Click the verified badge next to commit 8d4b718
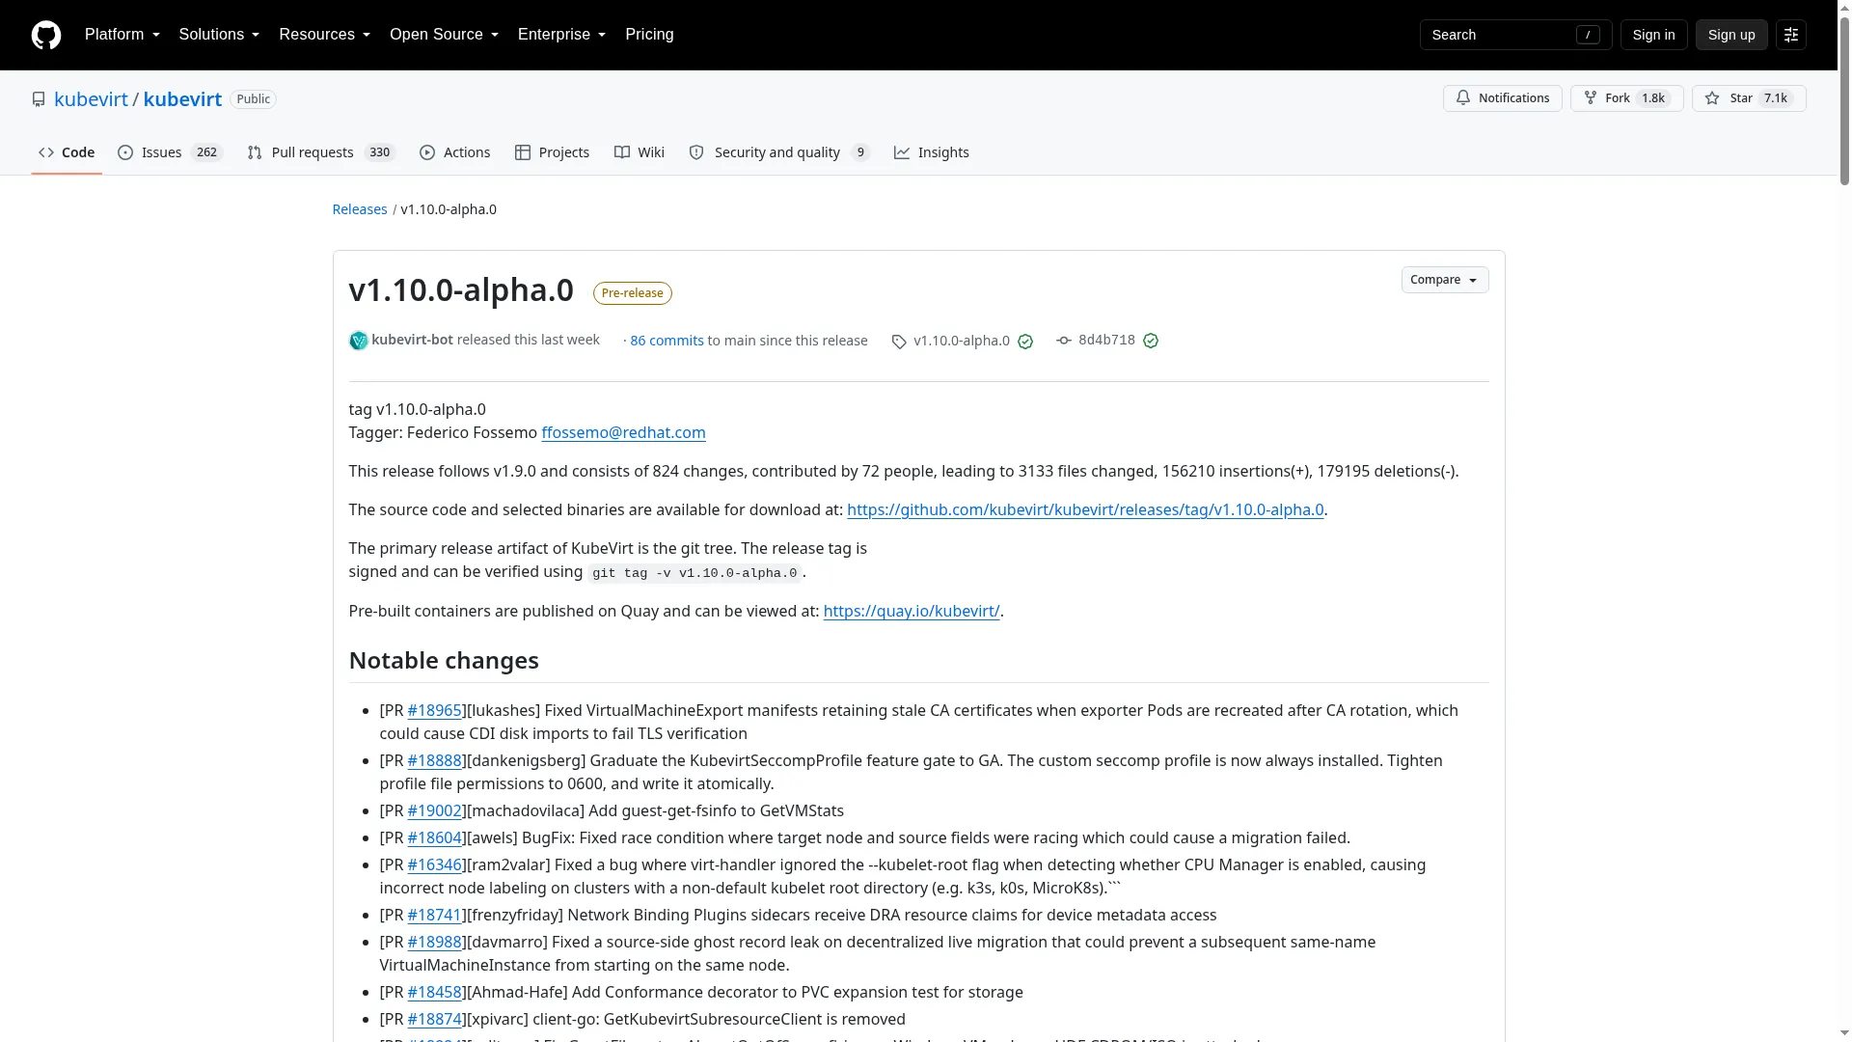The height and width of the screenshot is (1042, 1852). [1151, 341]
